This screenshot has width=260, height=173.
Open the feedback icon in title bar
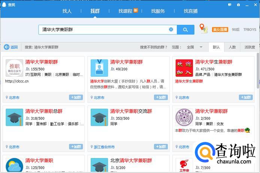pos(230,5)
